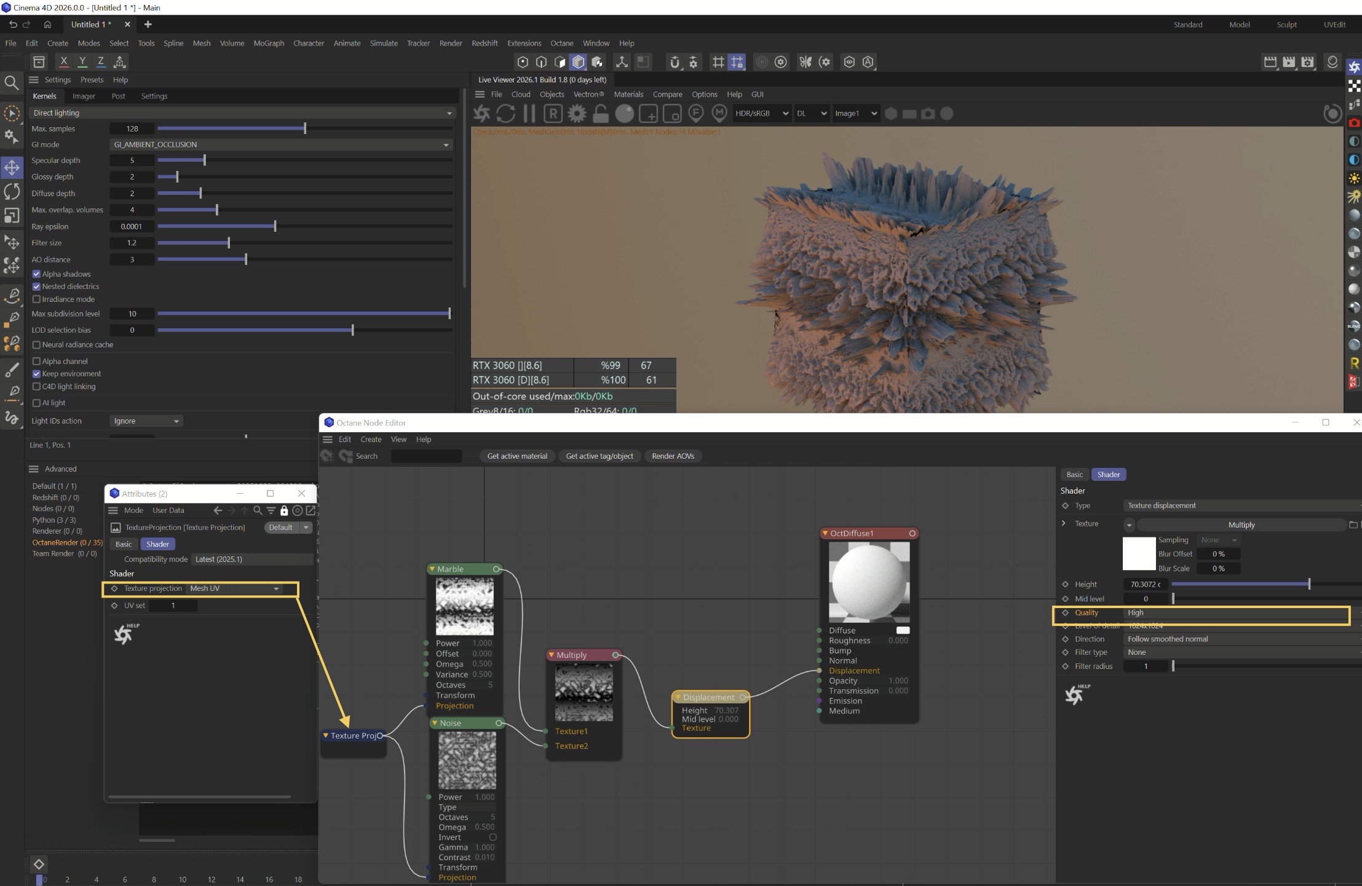Click the Max. samples slider
This screenshot has height=886, width=1362.
(305, 129)
